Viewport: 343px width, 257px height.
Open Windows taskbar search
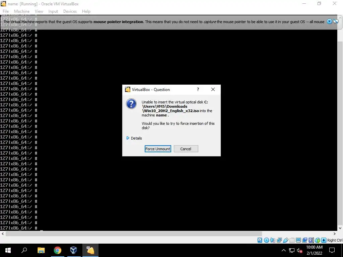24,250
